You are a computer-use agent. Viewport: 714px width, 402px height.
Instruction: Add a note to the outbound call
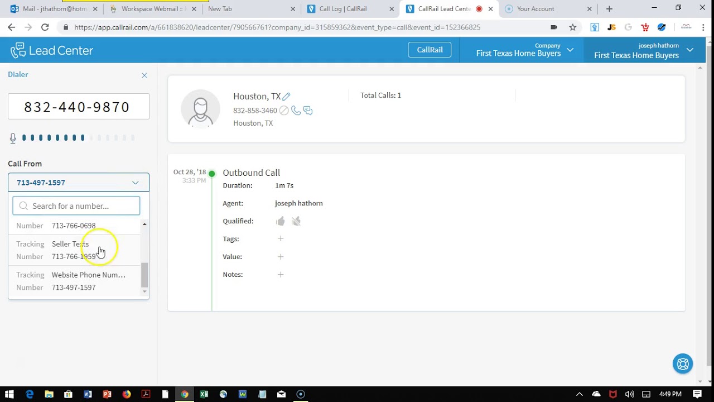click(x=281, y=275)
